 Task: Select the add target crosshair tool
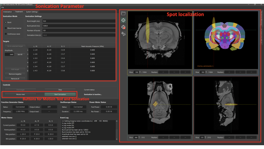(123, 20)
